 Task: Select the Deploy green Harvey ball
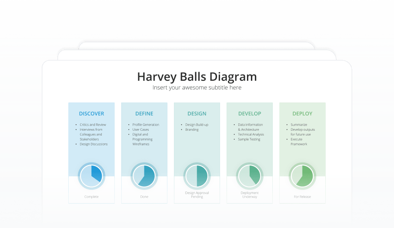click(302, 176)
